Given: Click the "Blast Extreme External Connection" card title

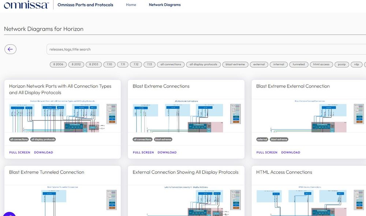Looking at the screenshot, I should point(293,86).
